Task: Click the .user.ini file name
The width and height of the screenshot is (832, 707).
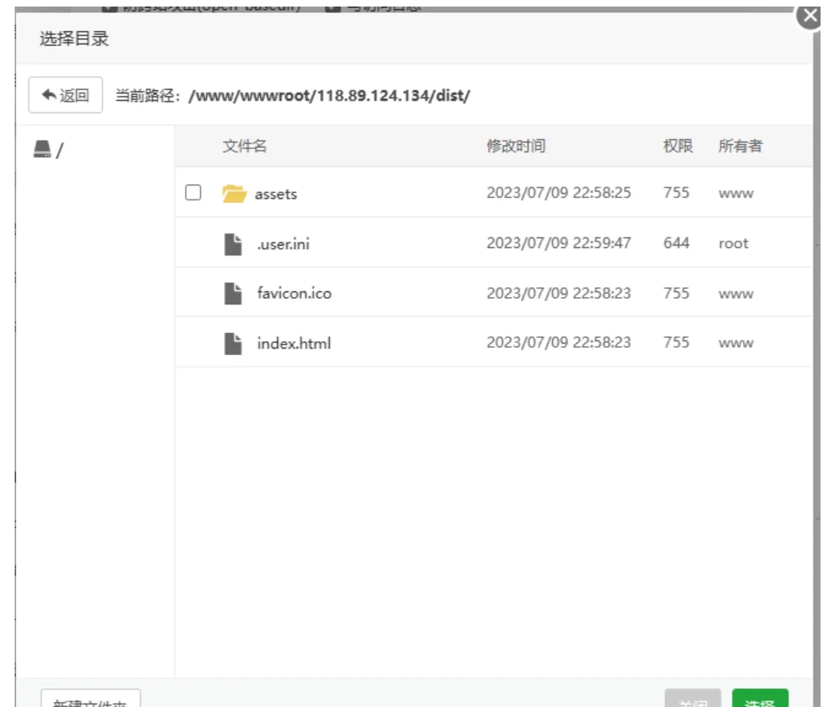Action: (283, 244)
